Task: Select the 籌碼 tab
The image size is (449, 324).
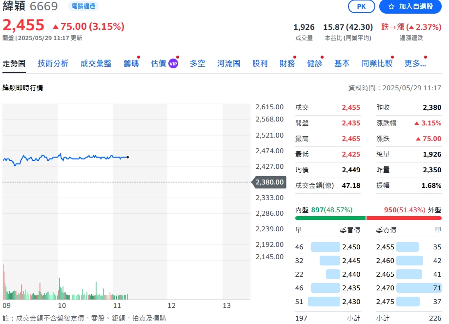Action: pyautogui.click(x=131, y=63)
